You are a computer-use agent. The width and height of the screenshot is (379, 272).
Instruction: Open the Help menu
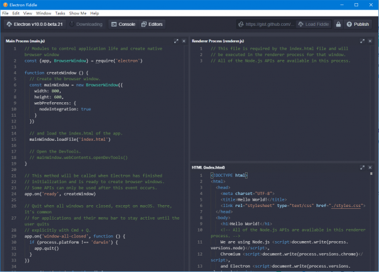pyautogui.click(x=95, y=13)
